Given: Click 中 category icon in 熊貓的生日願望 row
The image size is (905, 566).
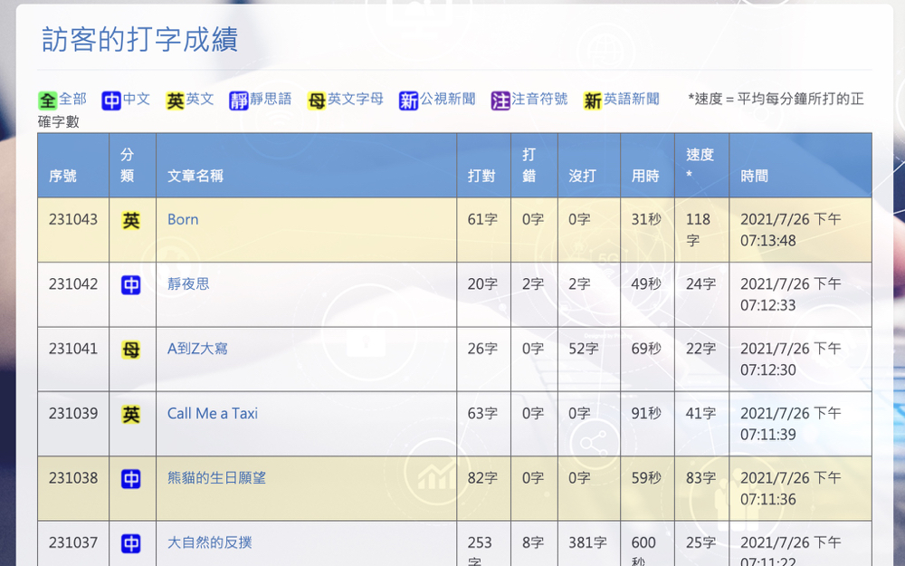Looking at the screenshot, I should 131,479.
